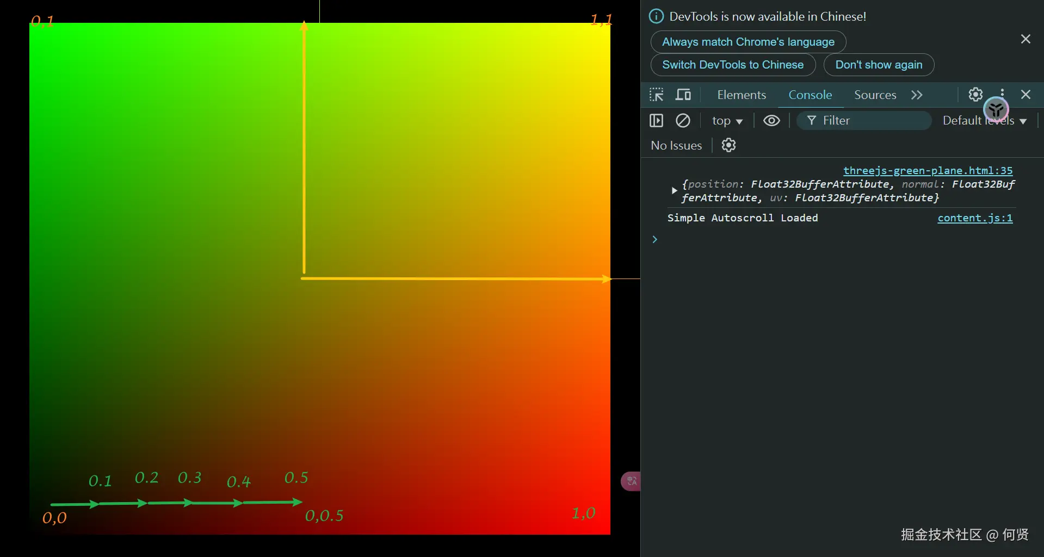
Task: Switch to the Sources tab
Action: pos(875,95)
